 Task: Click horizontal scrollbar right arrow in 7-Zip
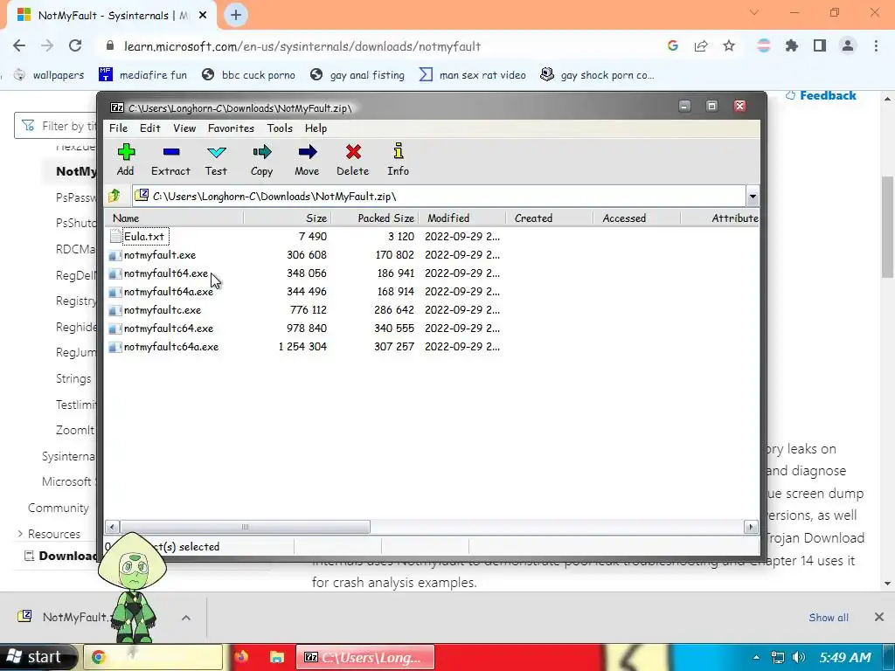click(x=751, y=527)
